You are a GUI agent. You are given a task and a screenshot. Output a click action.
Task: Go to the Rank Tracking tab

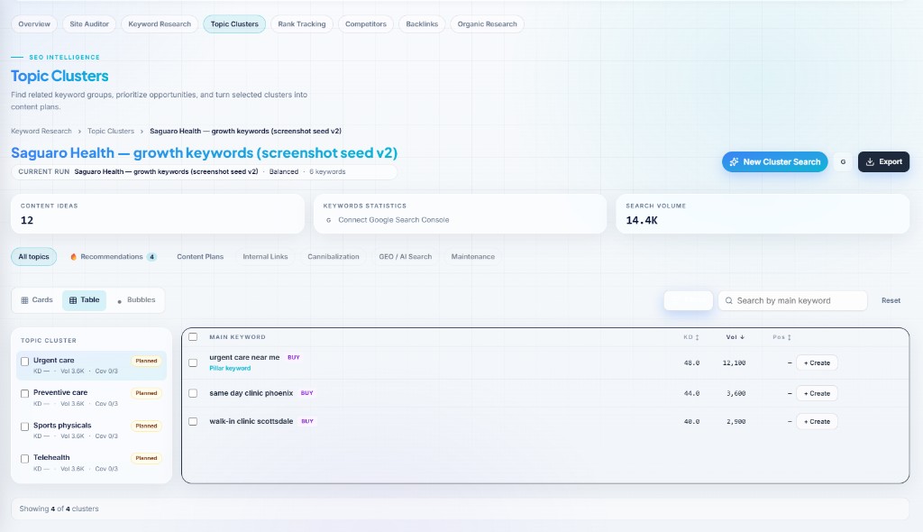pos(301,24)
